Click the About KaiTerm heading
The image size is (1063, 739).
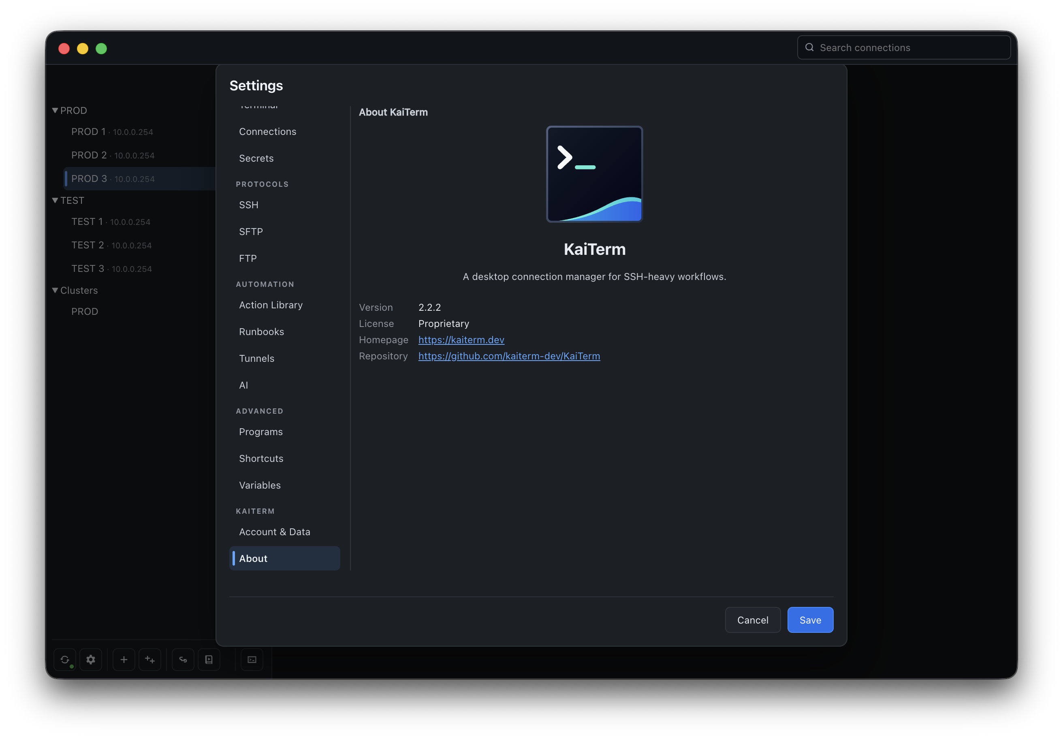coord(393,112)
